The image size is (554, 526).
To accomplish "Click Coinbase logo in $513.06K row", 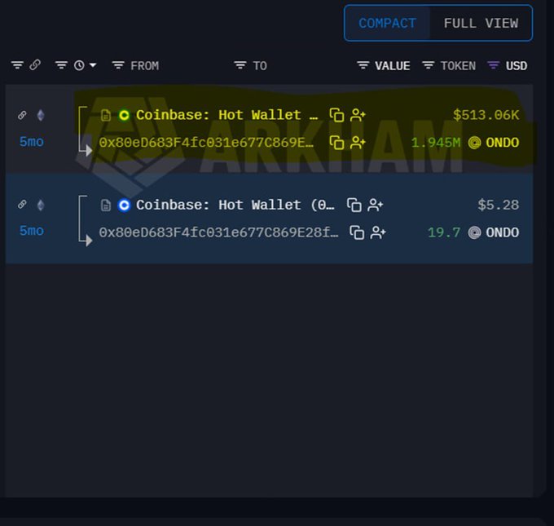I will point(124,115).
